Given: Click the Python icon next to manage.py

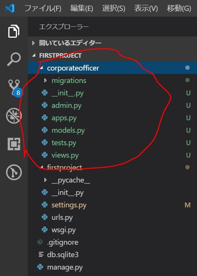Looking at the screenshot, I should (x=40, y=267).
